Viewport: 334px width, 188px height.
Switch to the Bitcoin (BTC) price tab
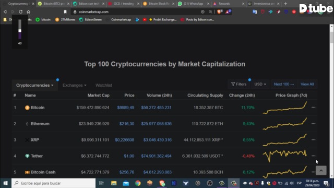54,4
